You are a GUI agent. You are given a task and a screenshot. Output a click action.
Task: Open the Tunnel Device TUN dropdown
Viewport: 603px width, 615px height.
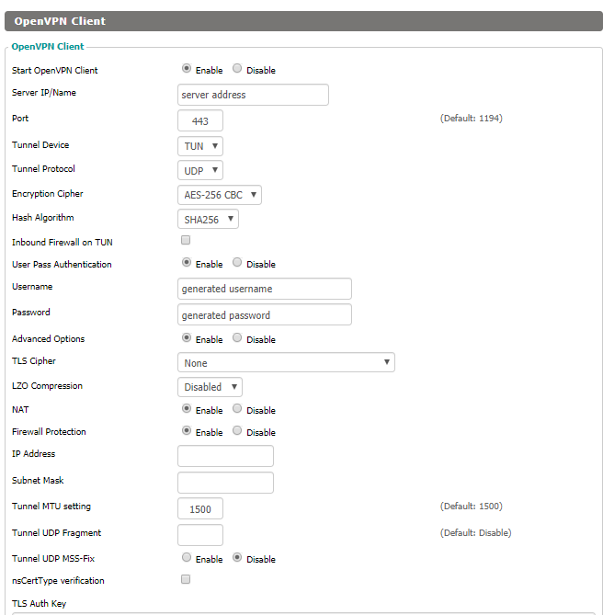(200, 146)
